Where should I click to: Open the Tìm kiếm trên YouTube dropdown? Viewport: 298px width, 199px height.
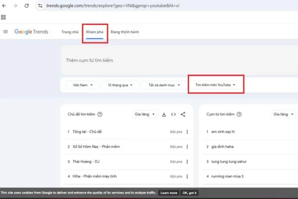click(x=216, y=85)
